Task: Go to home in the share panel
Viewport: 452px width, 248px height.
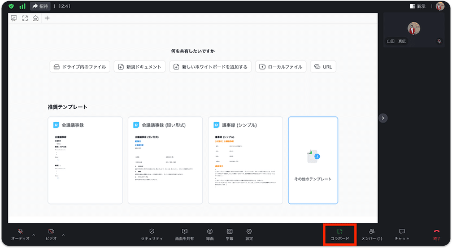Action: coord(36,18)
